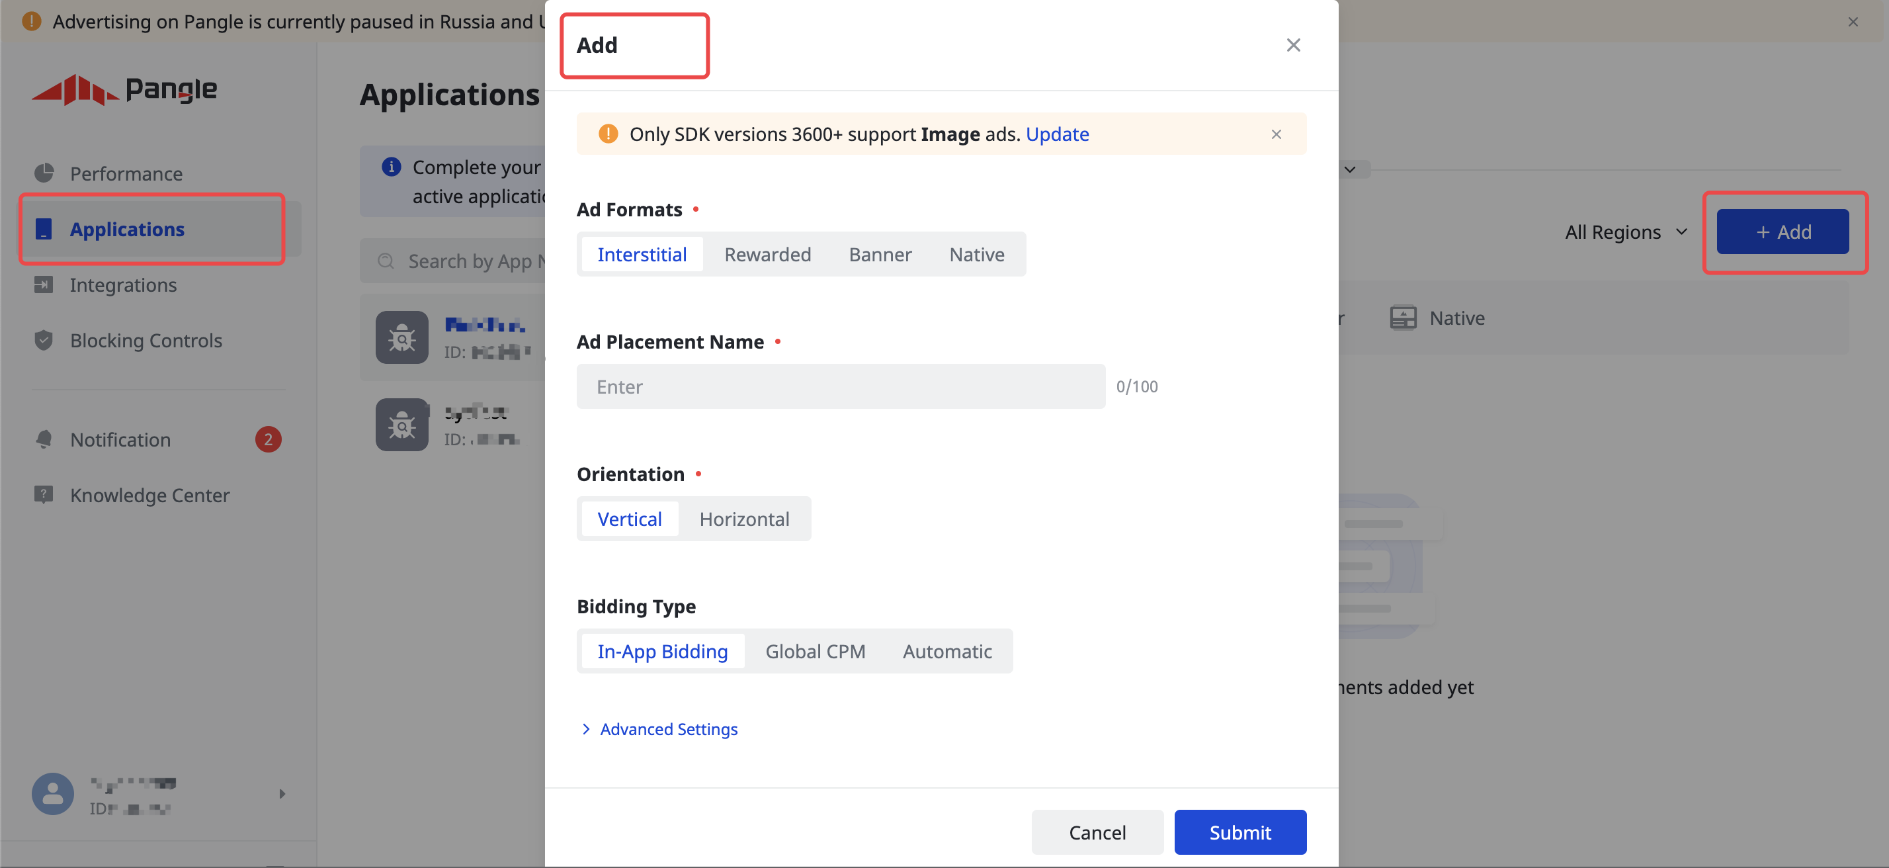Click the Pangle logo
The height and width of the screenshot is (868, 1889).
124,89
